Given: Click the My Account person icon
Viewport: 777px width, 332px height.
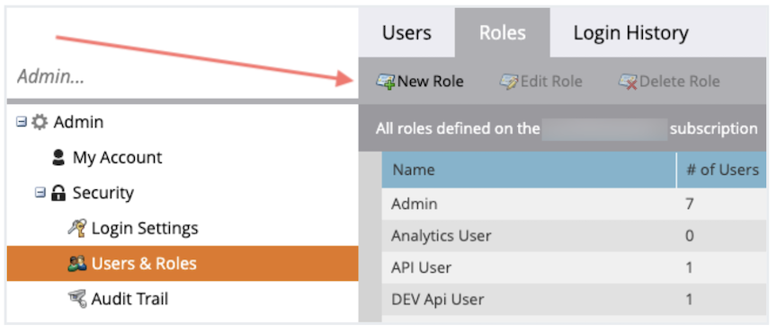Looking at the screenshot, I should pos(58,158).
